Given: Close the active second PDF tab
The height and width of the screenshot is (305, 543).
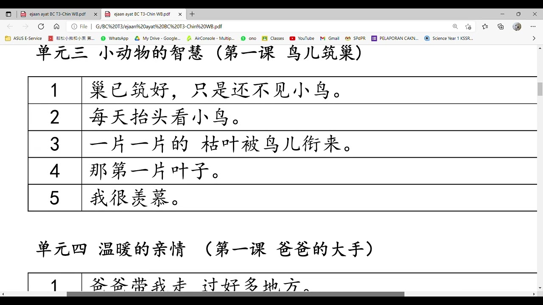Looking at the screenshot, I should pos(180,14).
